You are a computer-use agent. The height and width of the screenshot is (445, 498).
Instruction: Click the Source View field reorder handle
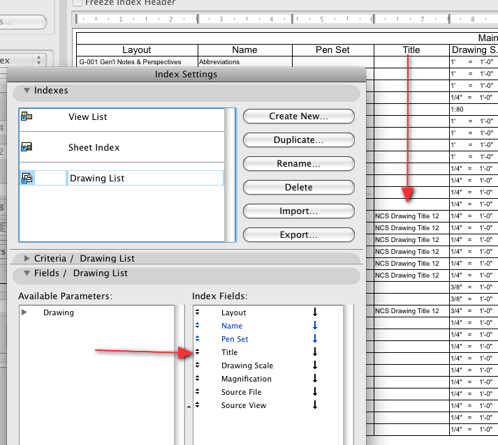[x=197, y=405]
